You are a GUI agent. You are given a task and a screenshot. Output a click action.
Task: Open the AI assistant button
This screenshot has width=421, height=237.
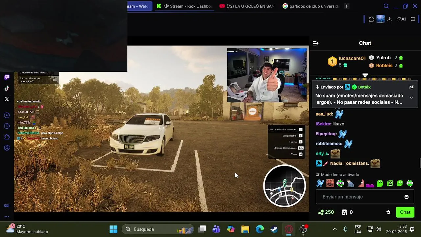tap(401, 19)
